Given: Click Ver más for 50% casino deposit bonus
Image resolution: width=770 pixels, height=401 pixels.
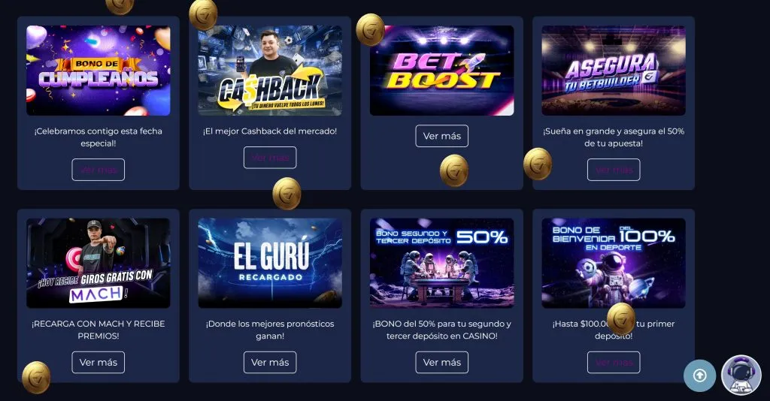Looking at the screenshot, I should pos(442,362).
